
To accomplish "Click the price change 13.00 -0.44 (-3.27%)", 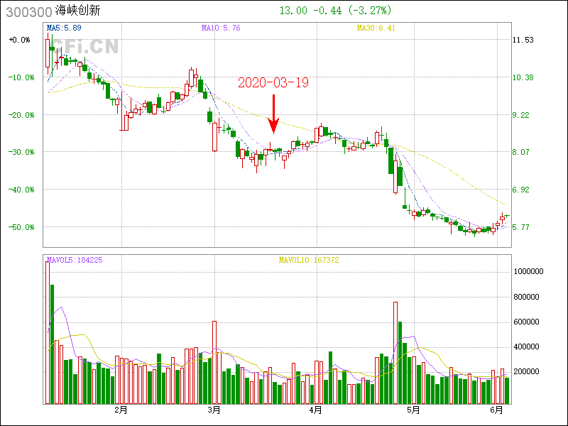I will pyautogui.click(x=335, y=11).
